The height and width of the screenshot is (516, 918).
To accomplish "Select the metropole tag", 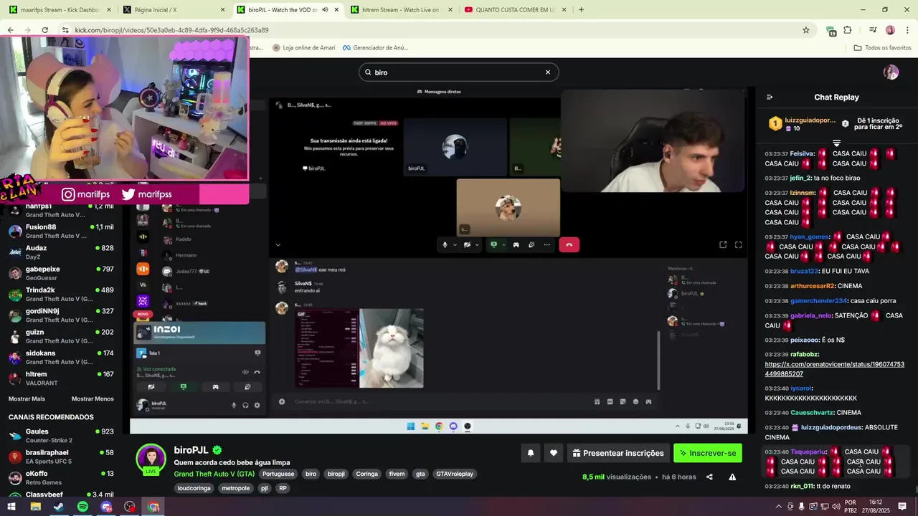I will pos(236,489).
